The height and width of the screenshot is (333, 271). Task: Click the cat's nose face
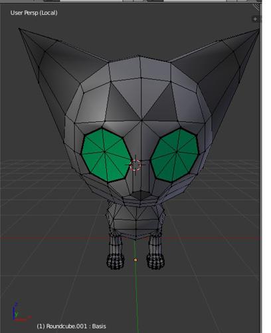[141, 194]
